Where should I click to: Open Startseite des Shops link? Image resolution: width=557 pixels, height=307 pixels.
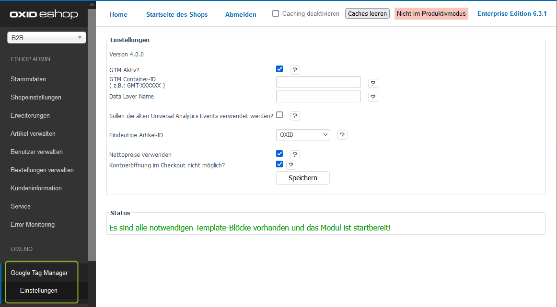click(x=177, y=14)
